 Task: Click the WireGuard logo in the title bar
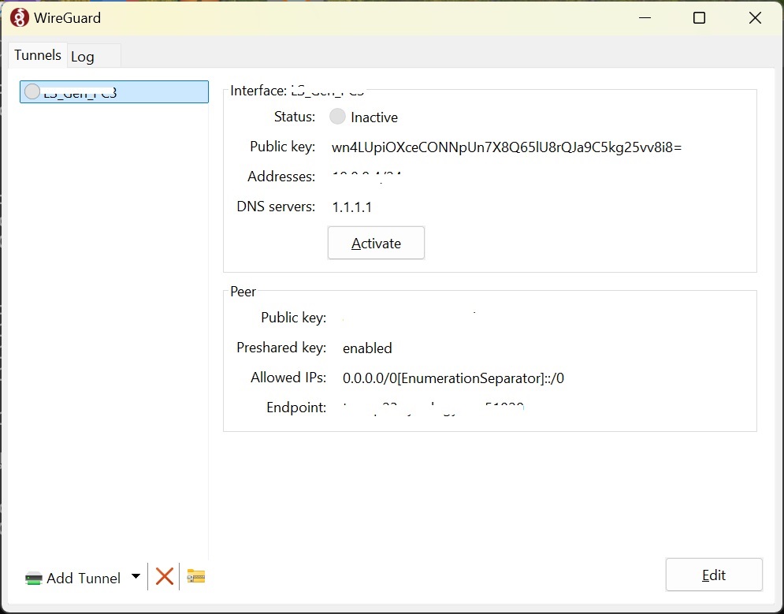pyautogui.click(x=20, y=18)
